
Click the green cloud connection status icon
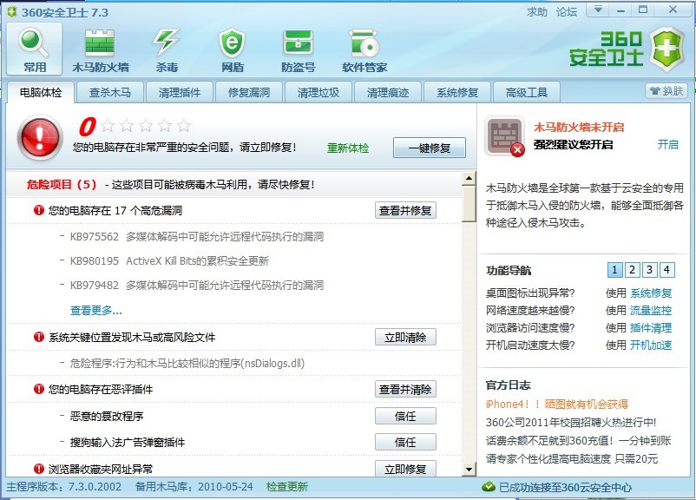[x=489, y=487]
